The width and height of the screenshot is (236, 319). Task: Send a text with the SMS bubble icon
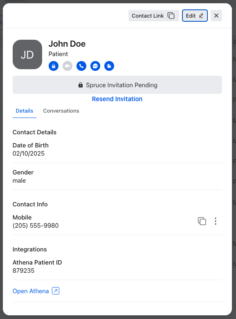point(95,66)
